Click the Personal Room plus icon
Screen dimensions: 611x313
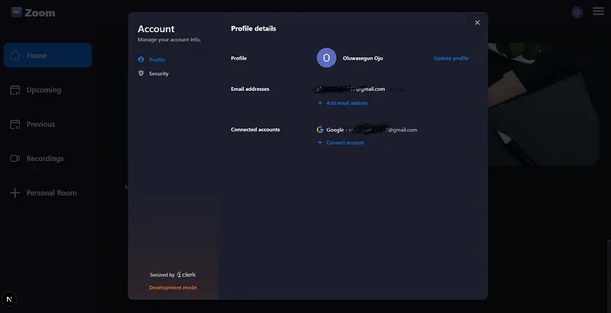[15, 193]
